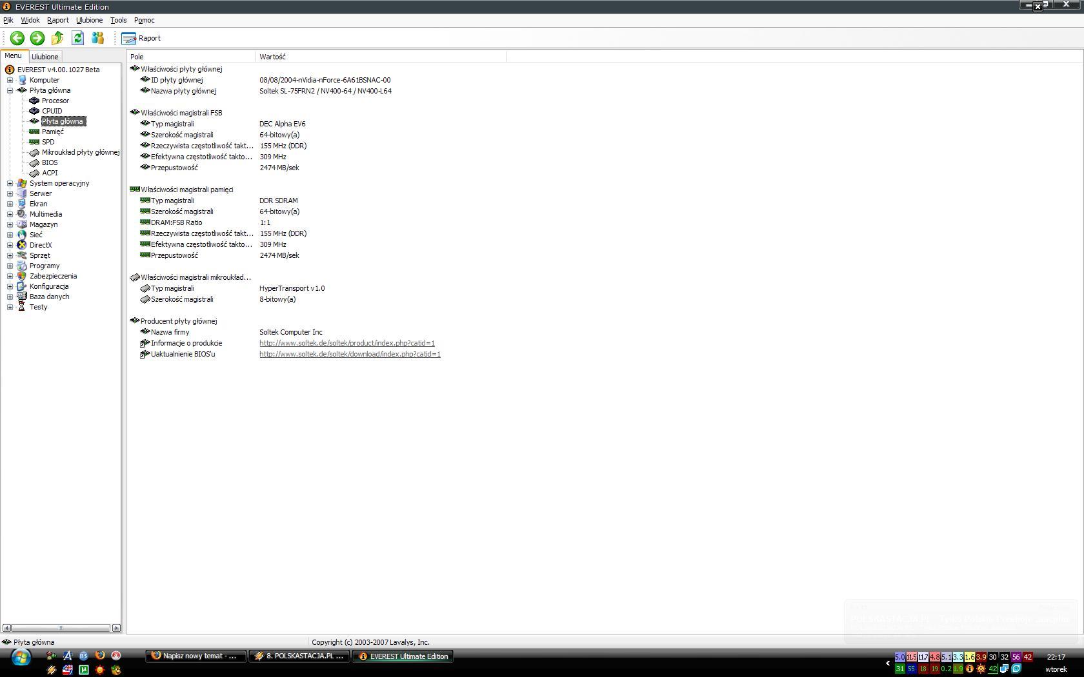Open the Widok menu

(30, 20)
